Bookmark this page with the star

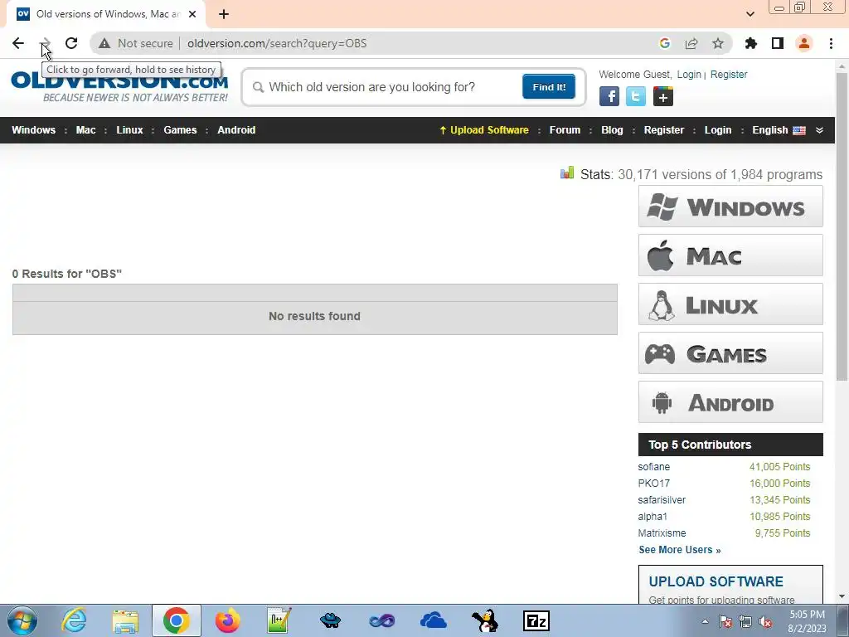[x=718, y=43]
